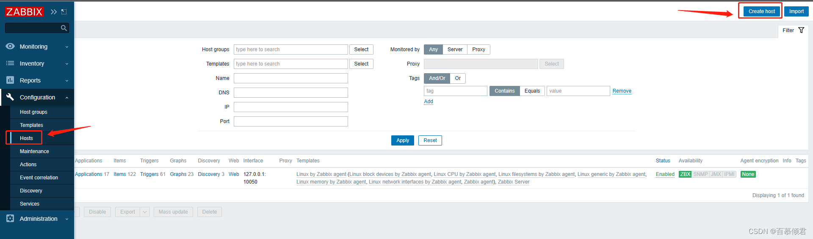Open Host groups in sidebar
Viewport: 813px width, 239px height.
(x=33, y=112)
